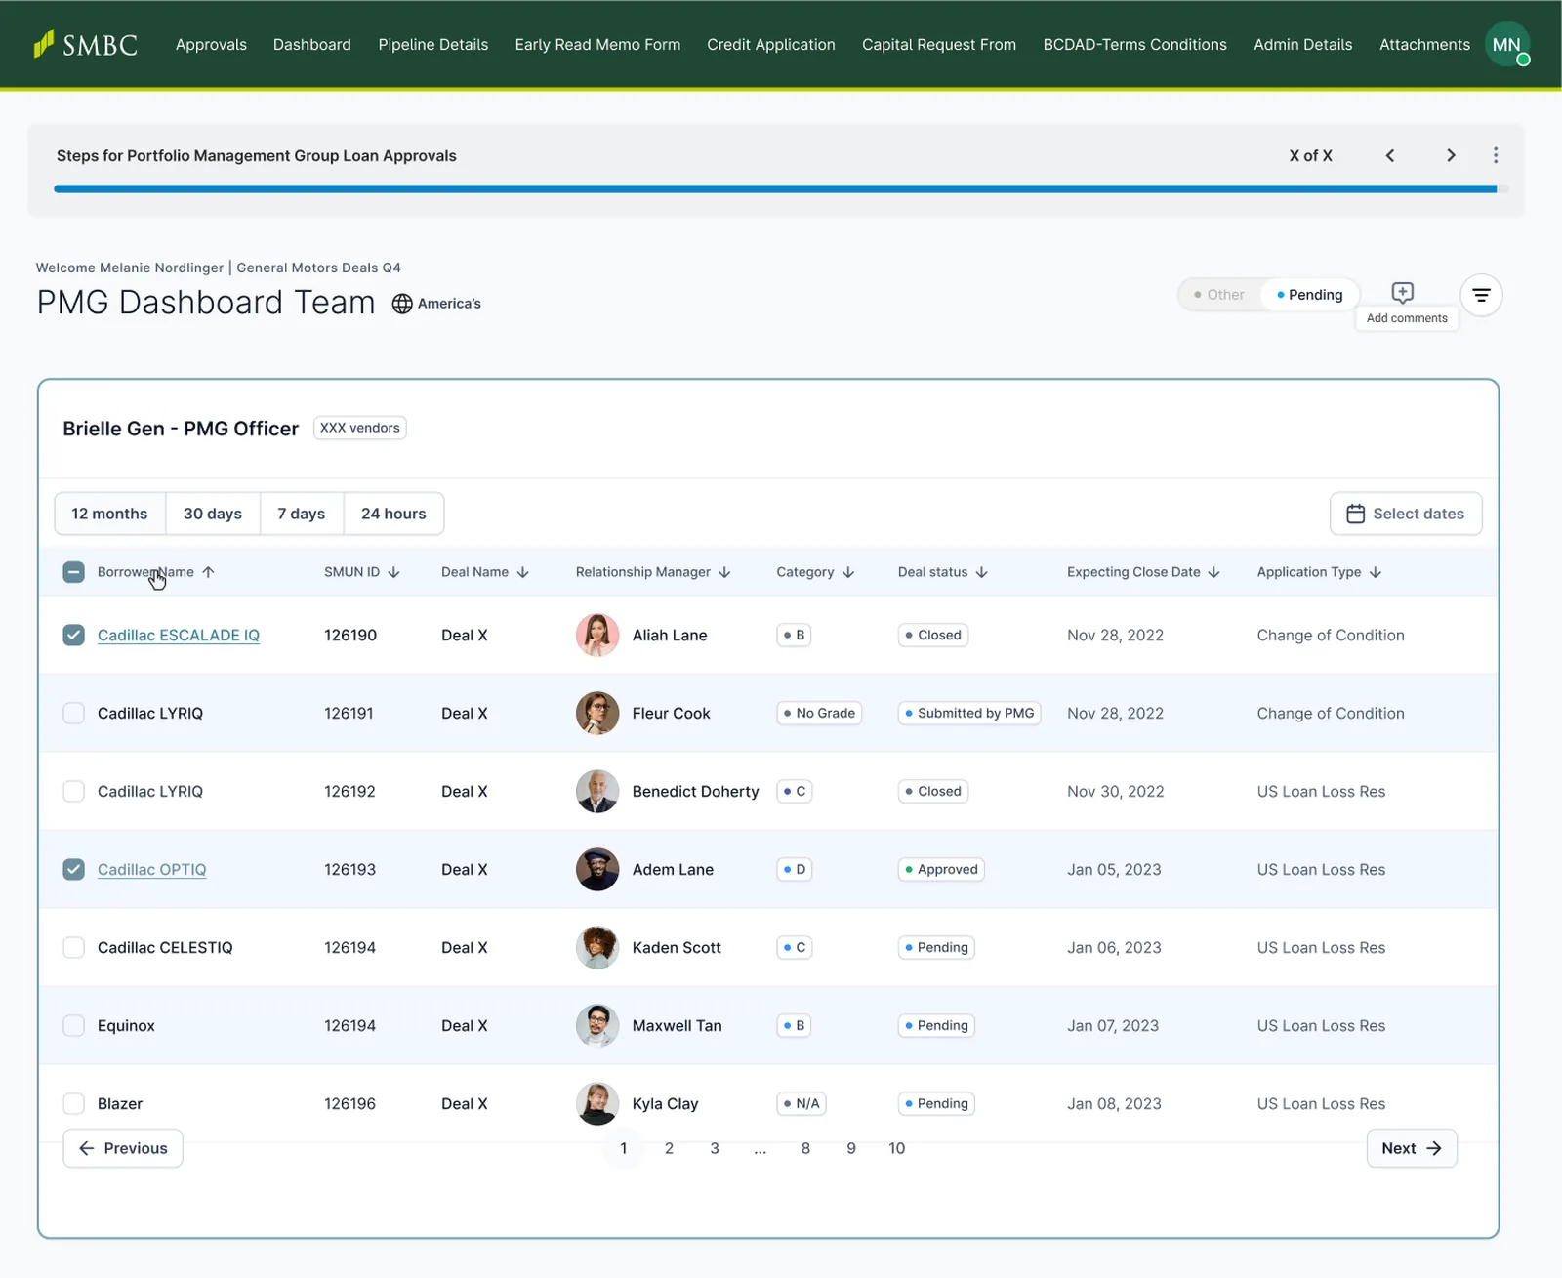Open the Cadillac ESCALADE IQ link
Image resolution: width=1562 pixels, height=1278 pixels.
[179, 635]
